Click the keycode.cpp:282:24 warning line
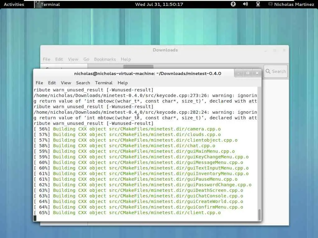 145,112
